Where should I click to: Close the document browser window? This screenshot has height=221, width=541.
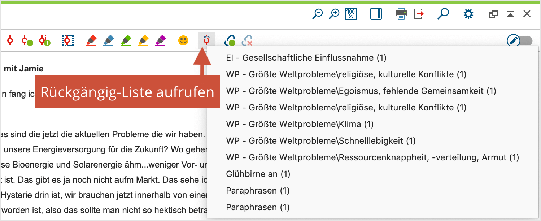pos(527,14)
